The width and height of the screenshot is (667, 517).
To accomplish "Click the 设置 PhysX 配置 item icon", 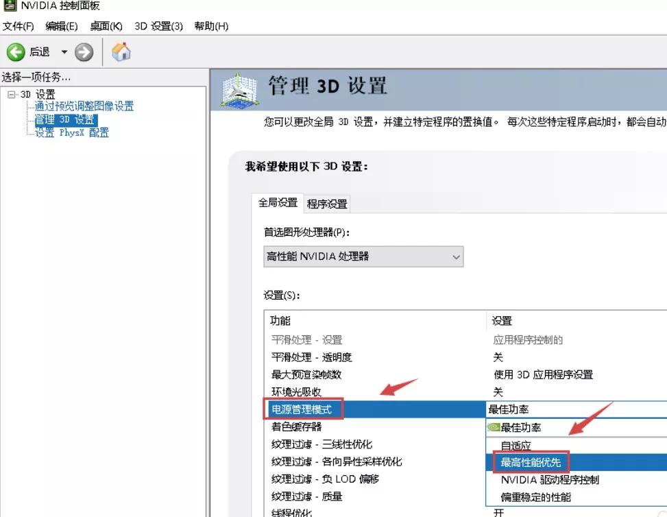I will pyautogui.click(x=32, y=132).
